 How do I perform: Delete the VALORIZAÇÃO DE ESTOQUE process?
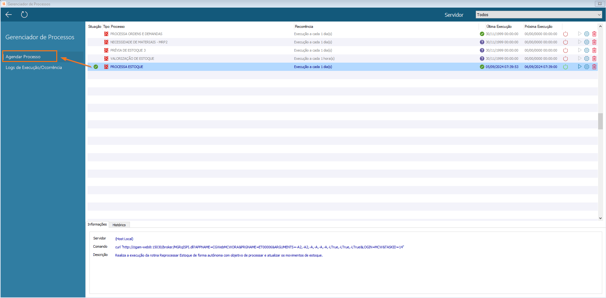click(594, 59)
